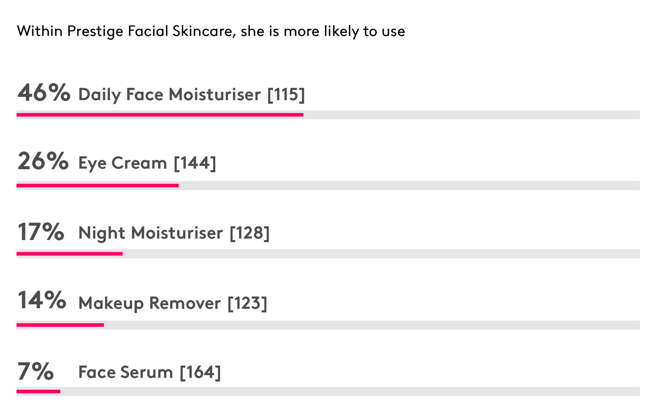Click the 26% percentage figure
The width and height of the screenshot is (654, 417).
tap(43, 161)
